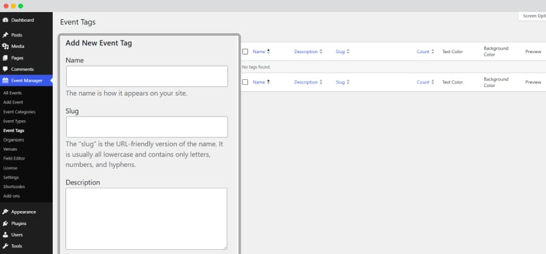Focus the Slug input field
The height and width of the screenshot is (254, 546).
click(x=147, y=127)
